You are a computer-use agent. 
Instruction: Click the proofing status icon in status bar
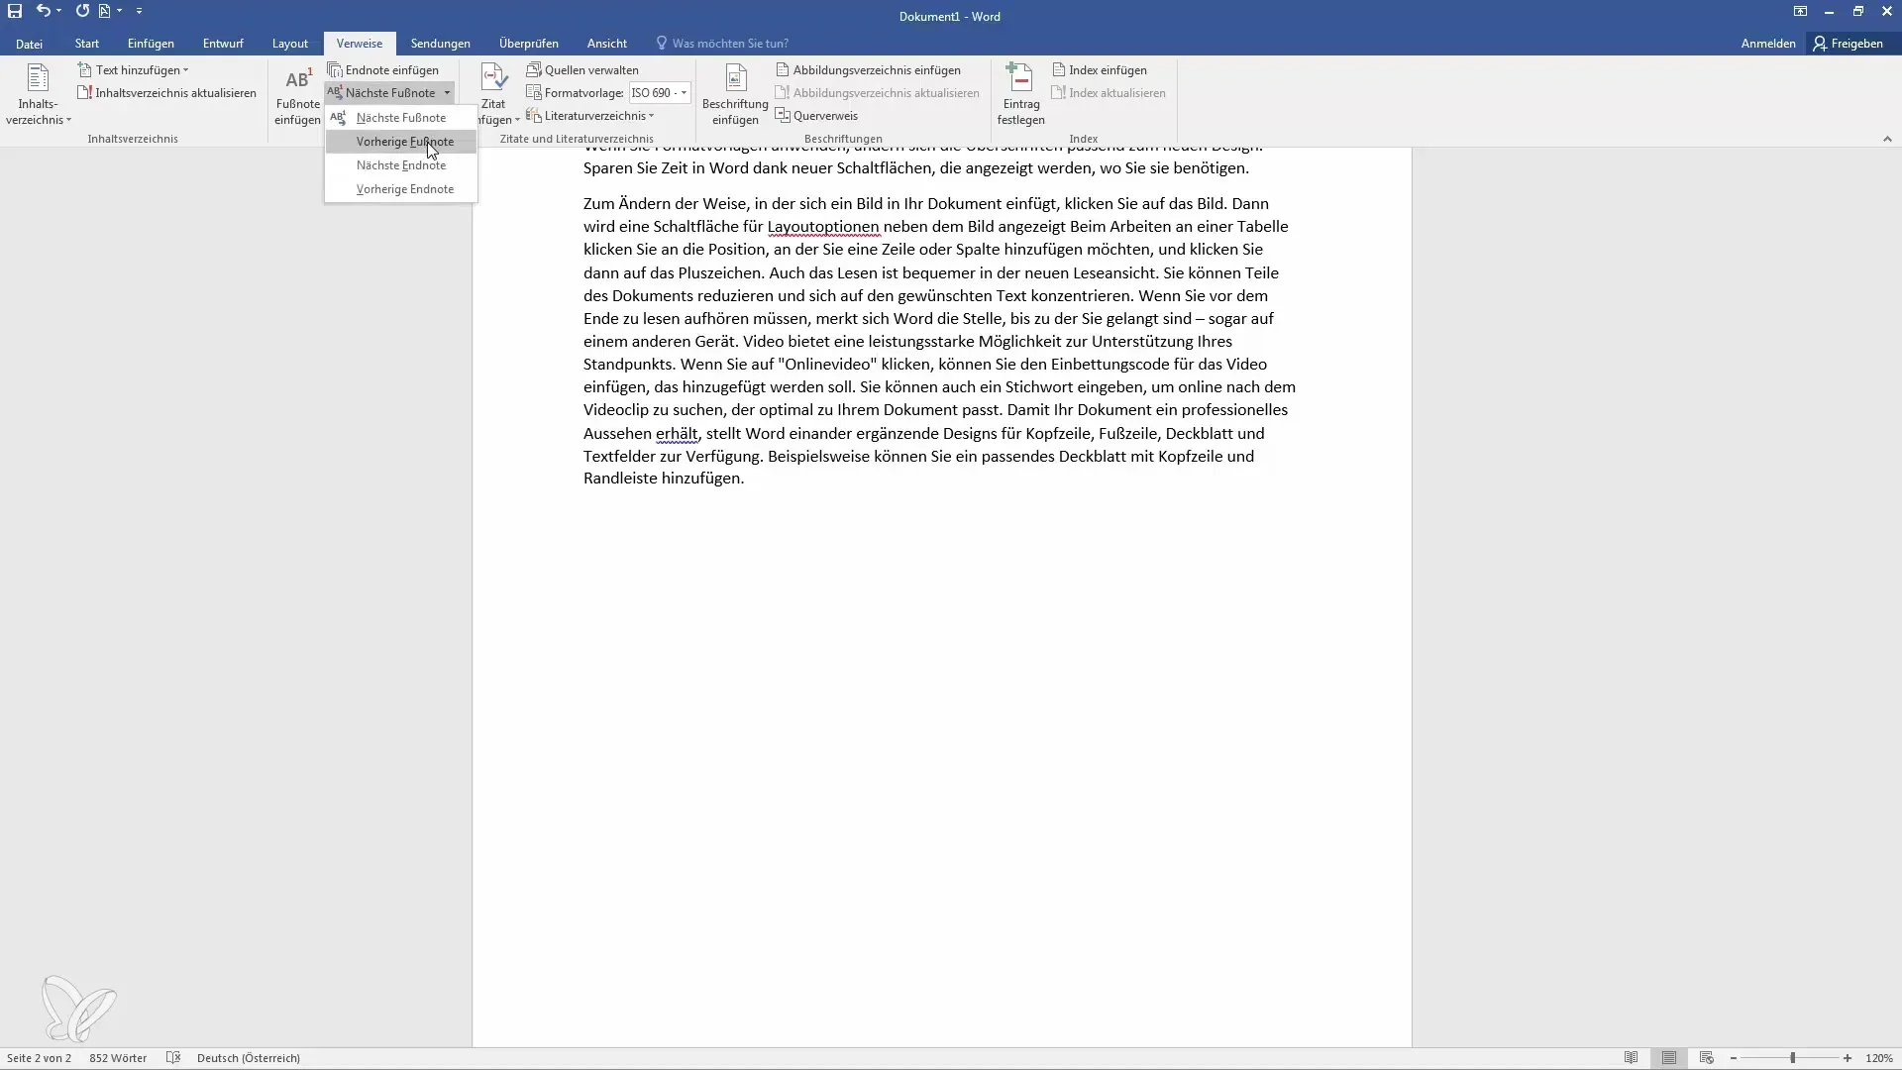(173, 1058)
